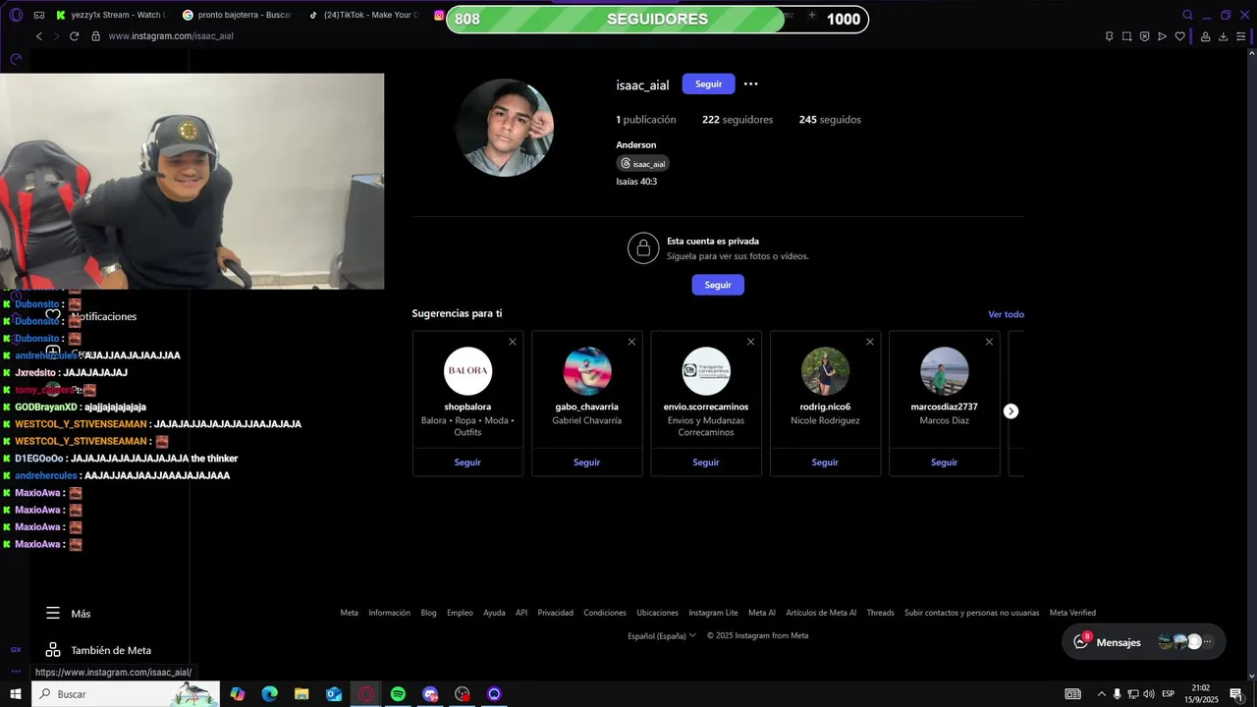Follow marcosdiaz2737 with its Seguir button
This screenshot has height=707, width=1257.
pos(944,462)
